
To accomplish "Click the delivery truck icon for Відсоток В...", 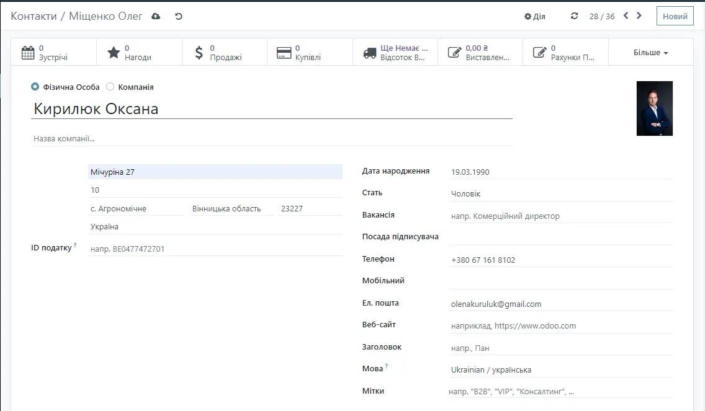I will pos(370,52).
